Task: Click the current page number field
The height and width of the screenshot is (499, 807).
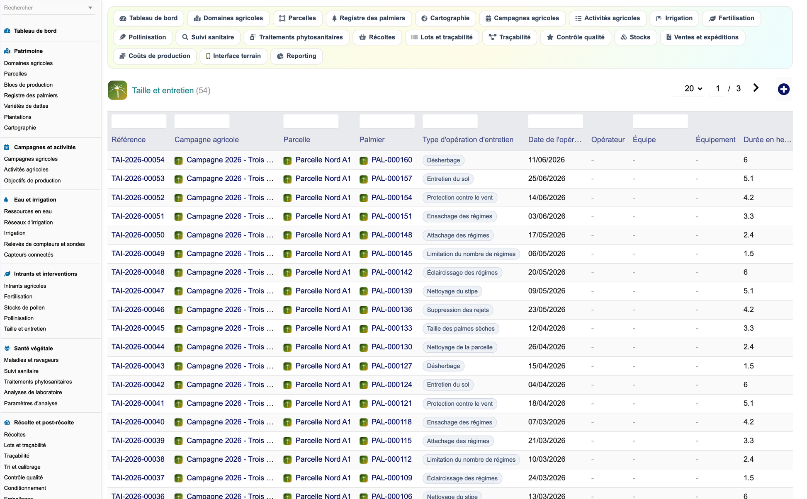Action: (717, 88)
